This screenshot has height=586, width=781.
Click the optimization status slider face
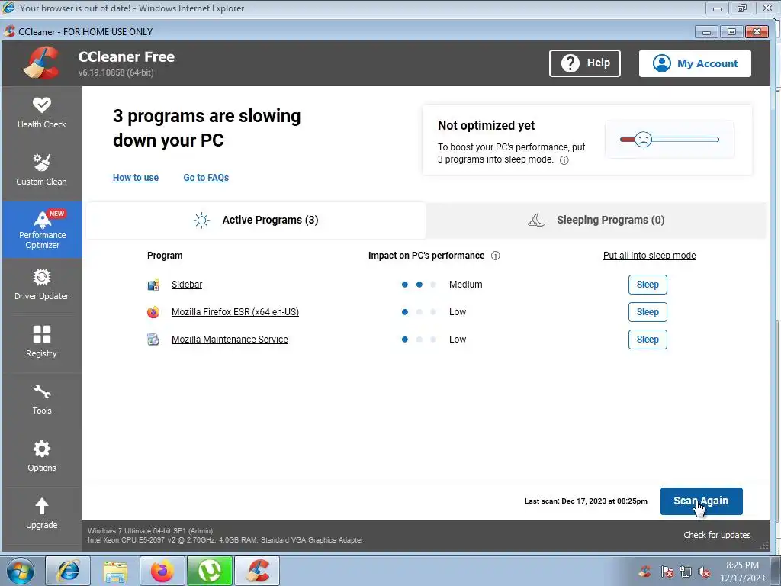tap(644, 139)
